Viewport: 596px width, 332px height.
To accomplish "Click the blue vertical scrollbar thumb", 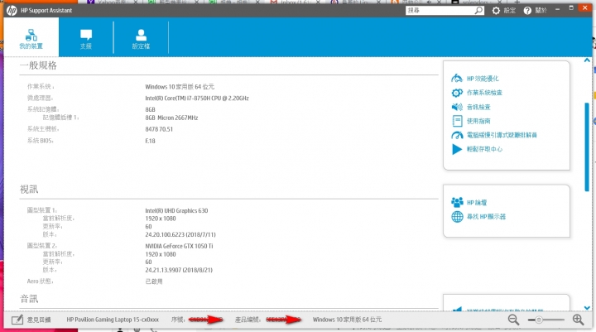I will pos(587,147).
